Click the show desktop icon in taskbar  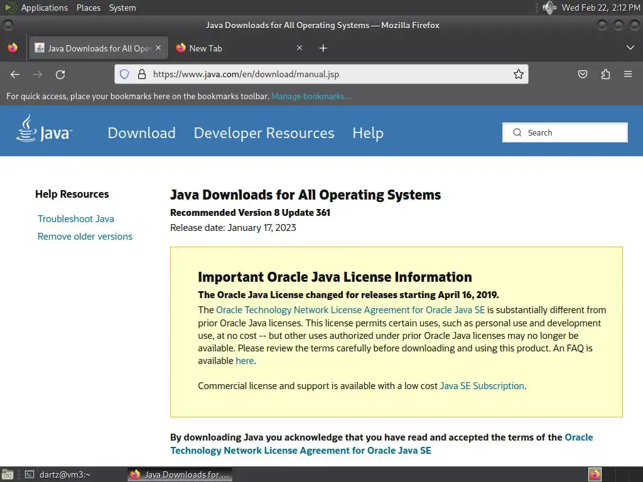8,474
